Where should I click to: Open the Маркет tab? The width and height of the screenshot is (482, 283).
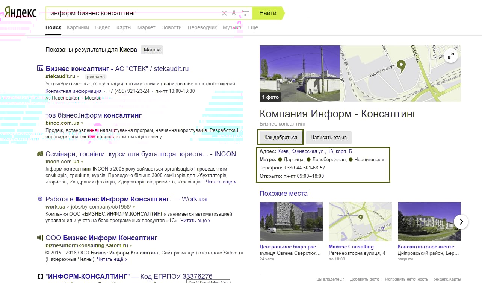146,27
